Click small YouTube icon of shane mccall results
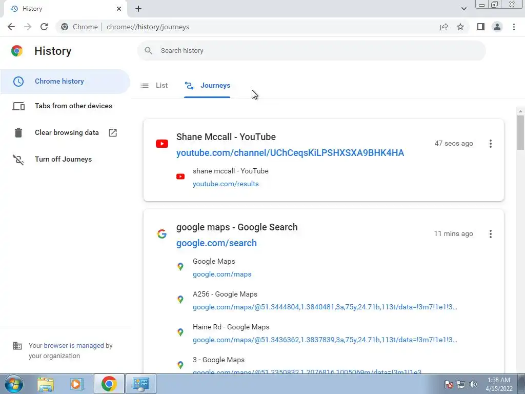Viewport: 525px width, 394px height. [x=180, y=176]
